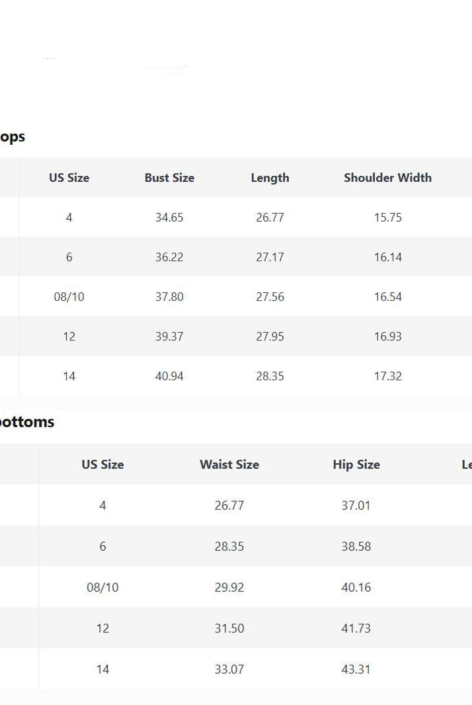Click the 37.80 bust measurement cell
Image resolution: width=472 pixels, height=705 pixels.
(169, 296)
